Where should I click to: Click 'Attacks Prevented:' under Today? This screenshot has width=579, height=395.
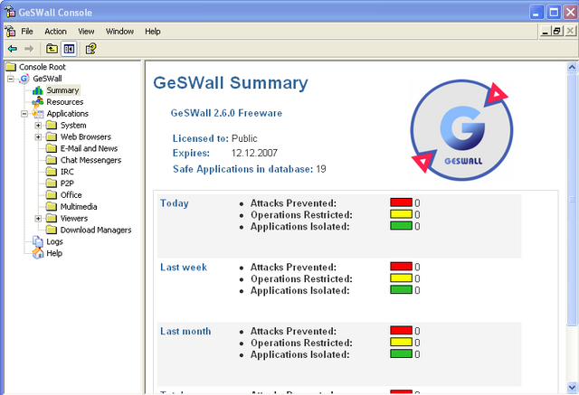[x=293, y=203]
